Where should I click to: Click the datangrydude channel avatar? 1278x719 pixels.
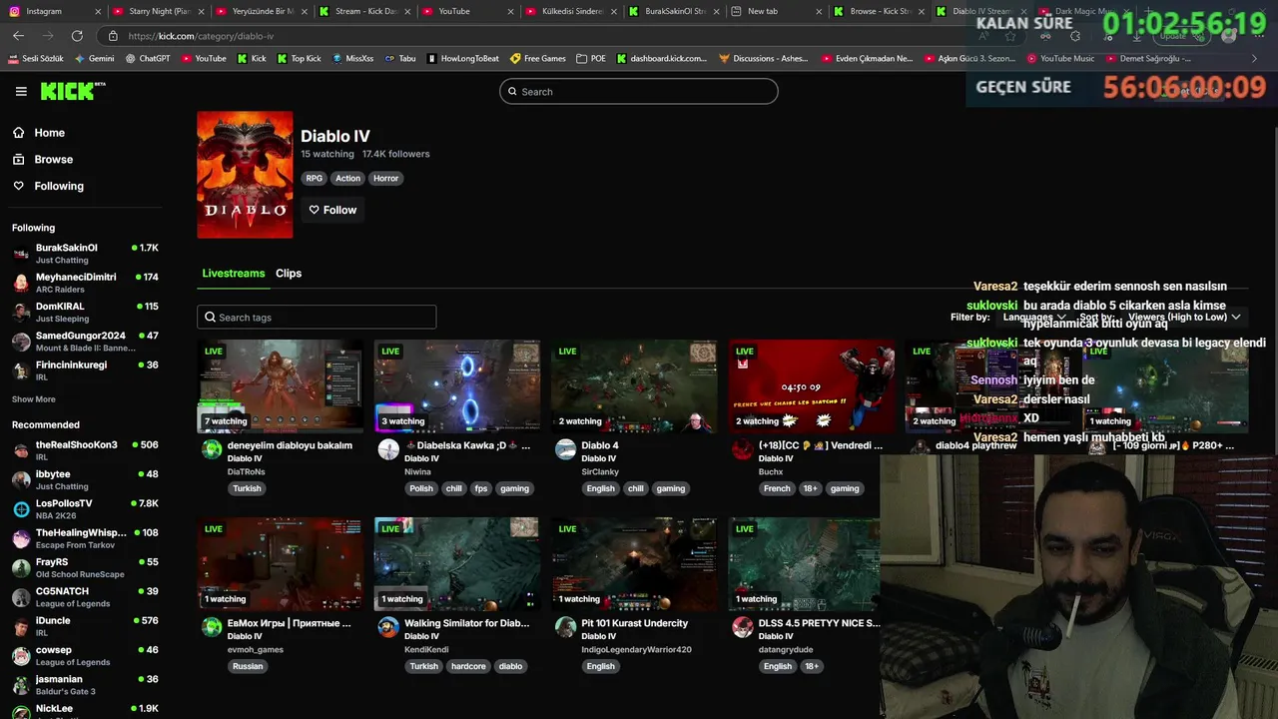743,627
